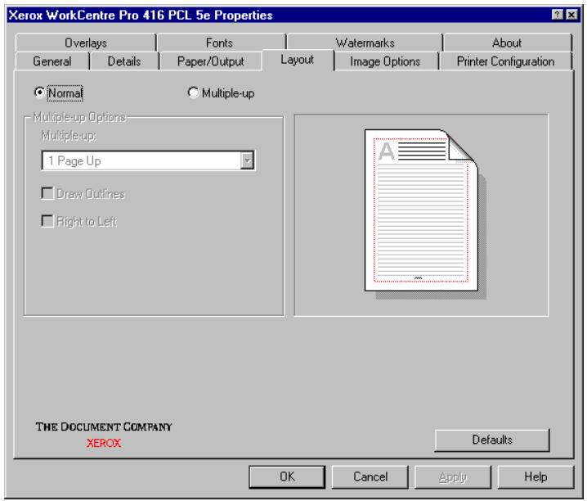Image resolution: width=587 pixels, height=501 pixels.
Task: Open the Help button
Action: tap(535, 476)
